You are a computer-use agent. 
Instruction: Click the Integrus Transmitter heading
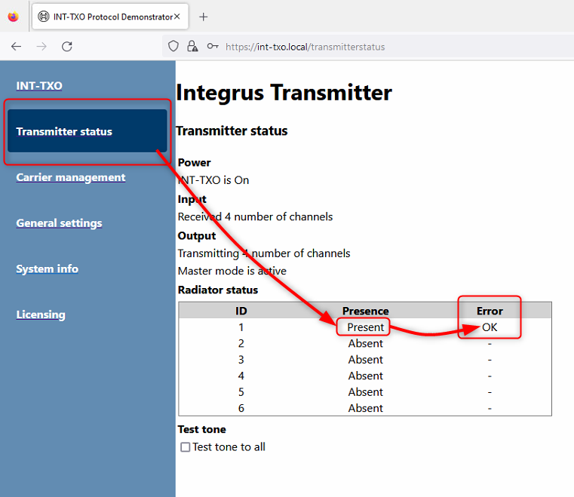284,92
